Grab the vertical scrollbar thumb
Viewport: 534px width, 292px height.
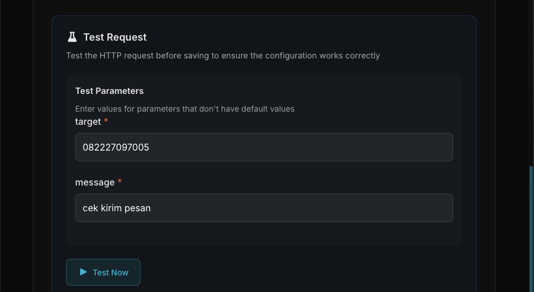[x=531, y=229]
